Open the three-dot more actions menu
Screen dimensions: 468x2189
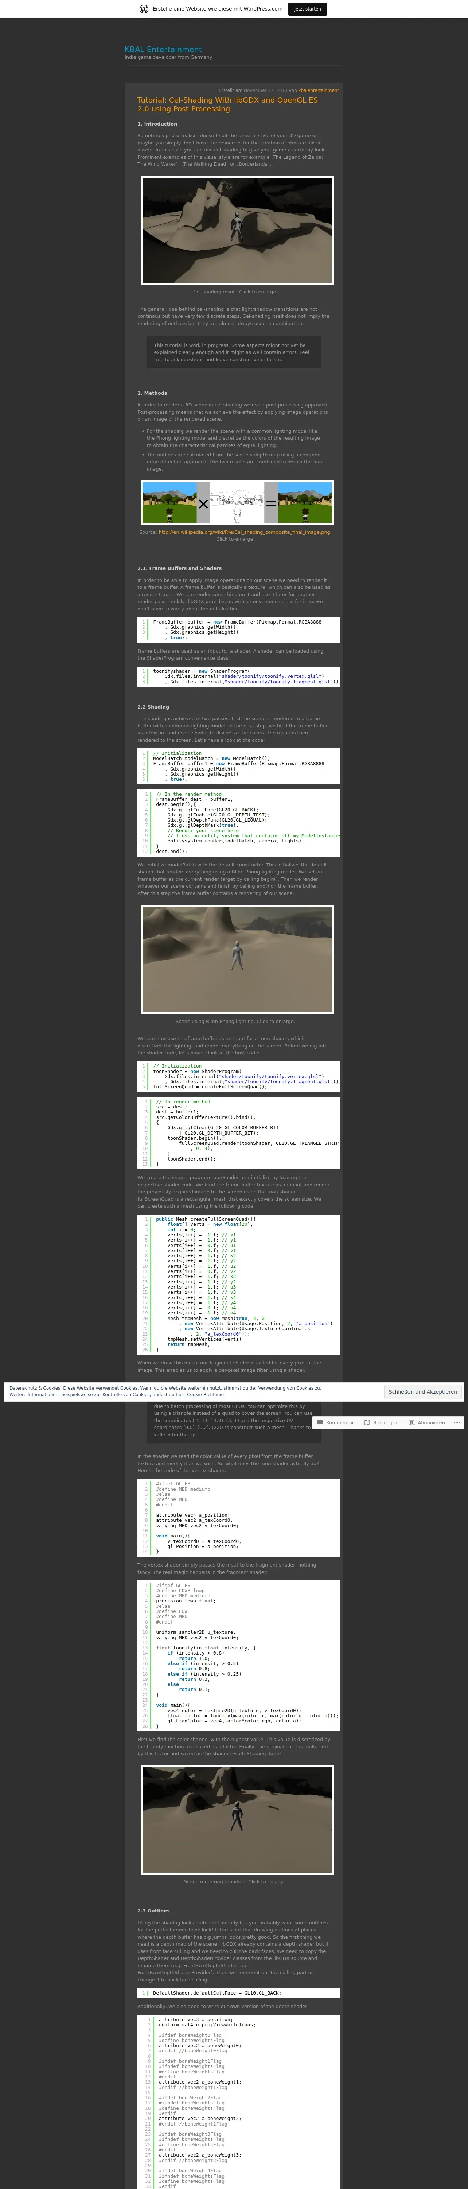457,1422
